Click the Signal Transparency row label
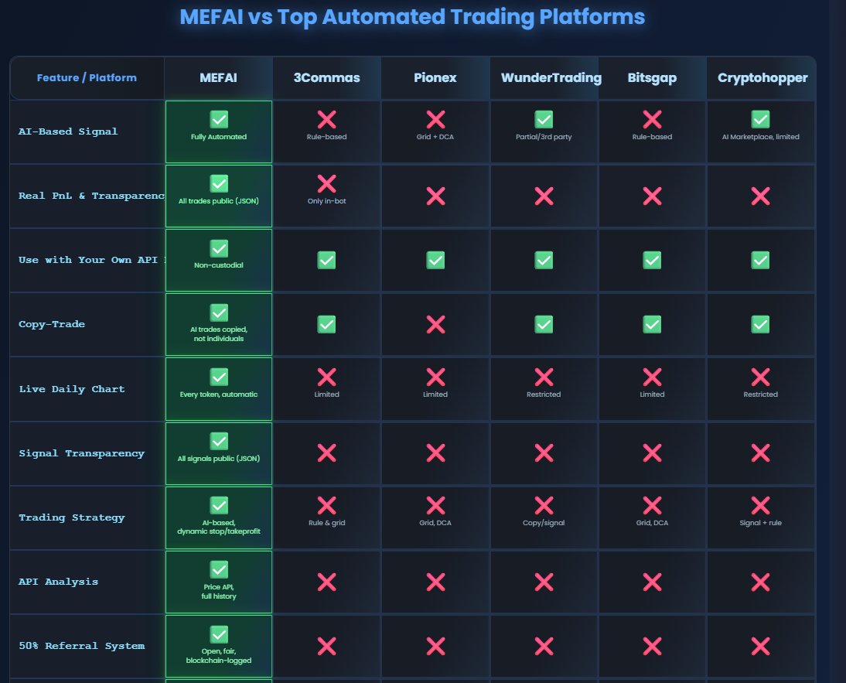Viewport: 846px width, 683px height. (81, 453)
